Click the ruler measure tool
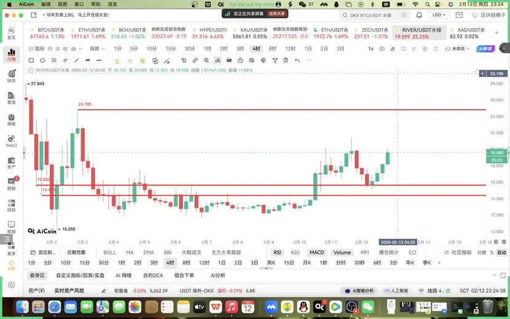The width and height of the screenshot is (510, 319). [x=195, y=60]
